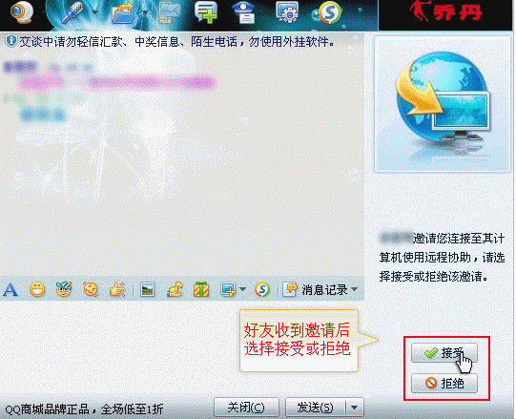Image resolution: width=516 pixels, height=419 pixels.
Task: Reject the remote assistance invitation (拒绝)
Action: [x=444, y=383]
